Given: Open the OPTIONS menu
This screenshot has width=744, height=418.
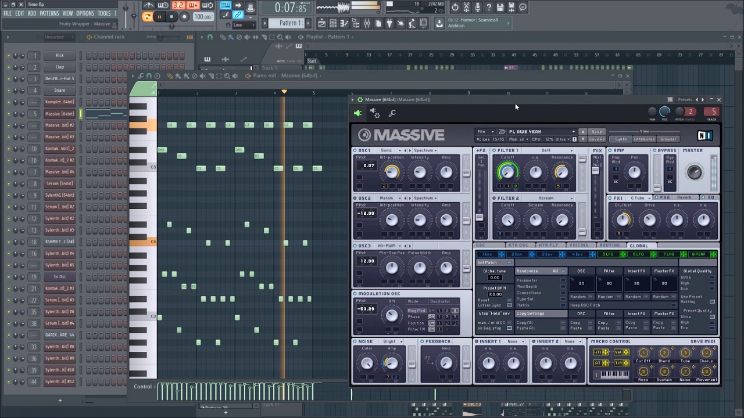Looking at the screenshot, I should pyautogui.click(x=85, y=13).
